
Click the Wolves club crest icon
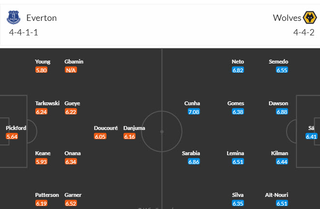308,18
